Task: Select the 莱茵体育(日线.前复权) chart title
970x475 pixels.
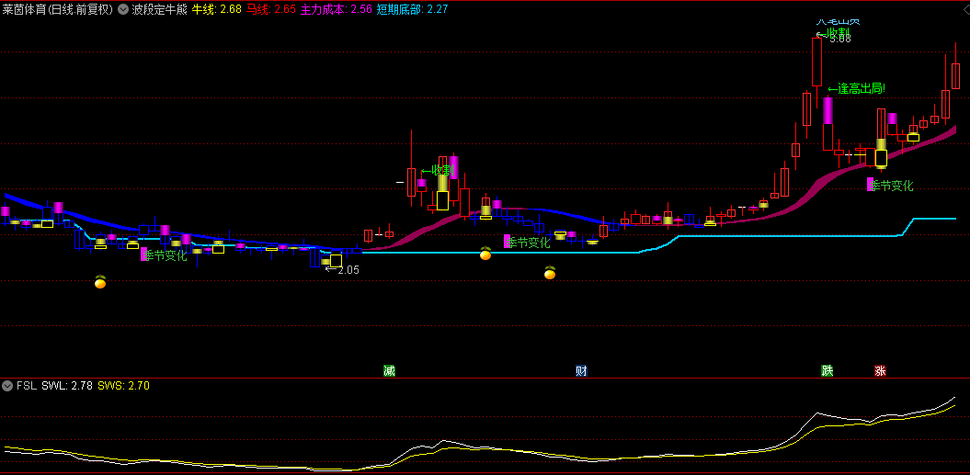Action: [x=58, y=9]
